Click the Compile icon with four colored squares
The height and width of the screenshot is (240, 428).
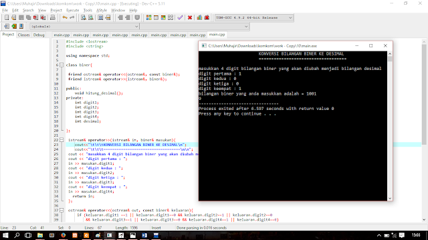(148, 18)
